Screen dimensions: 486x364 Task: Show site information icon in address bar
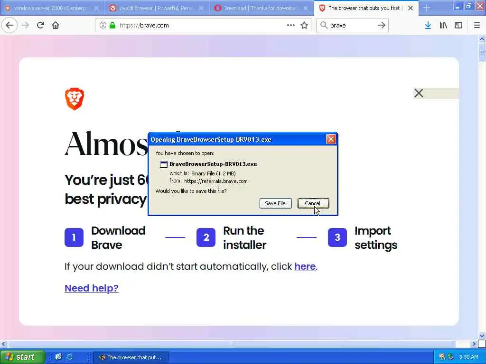coord(103,26)
